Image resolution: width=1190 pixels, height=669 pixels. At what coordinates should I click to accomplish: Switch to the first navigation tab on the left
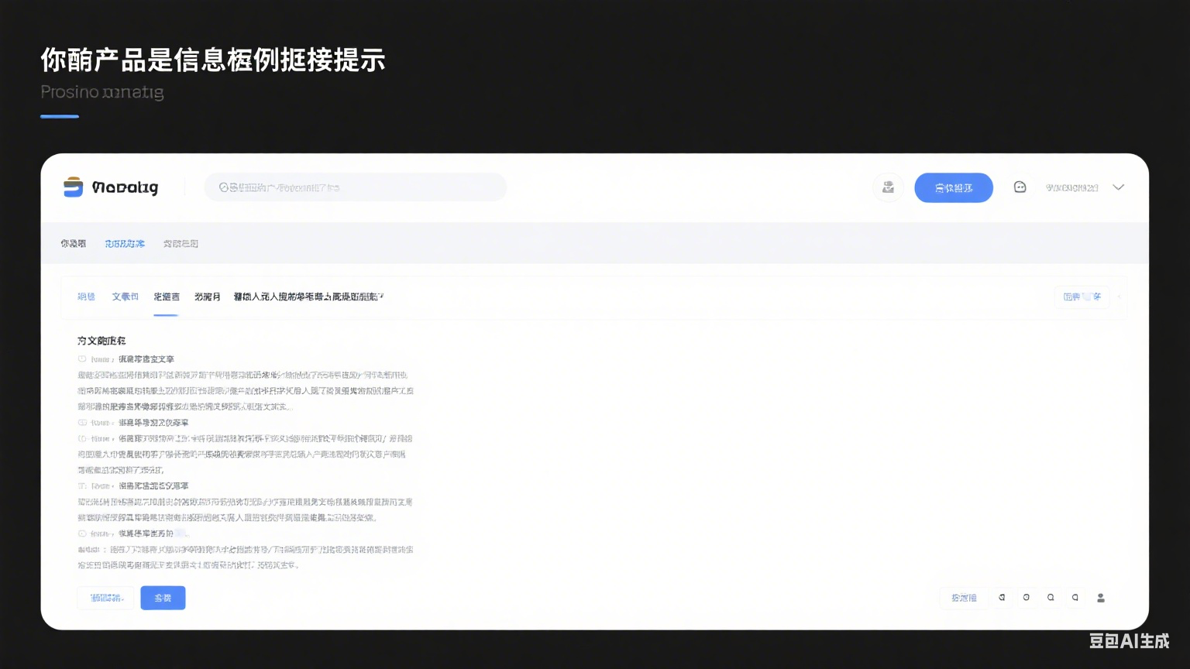point(73,242)
